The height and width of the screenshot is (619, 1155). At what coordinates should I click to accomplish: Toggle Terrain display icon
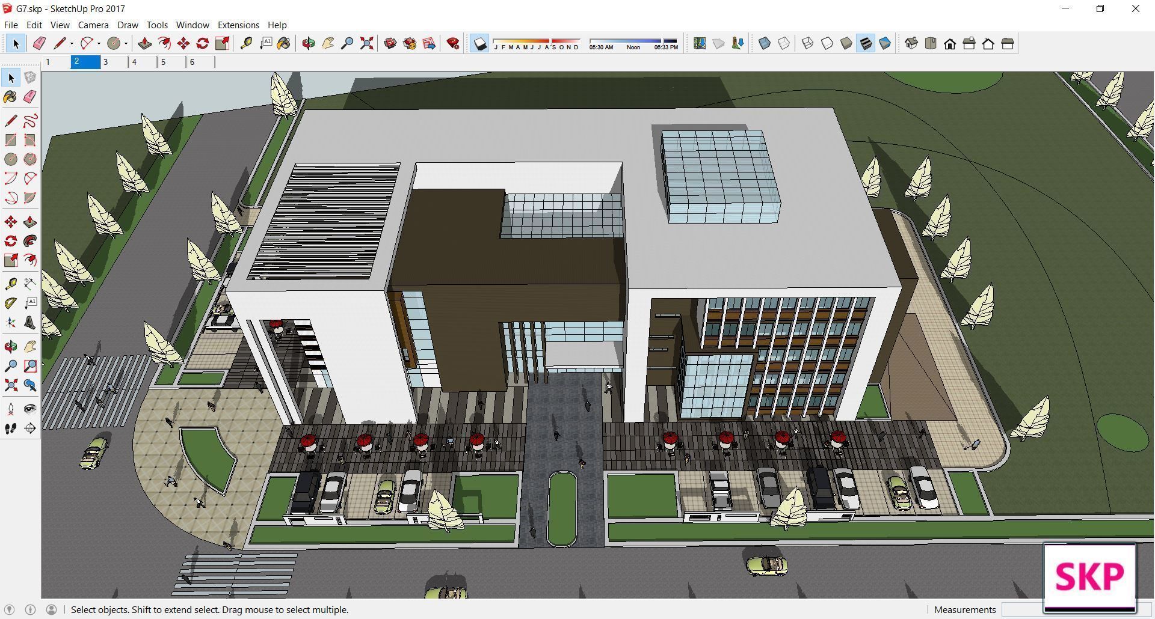719,43
